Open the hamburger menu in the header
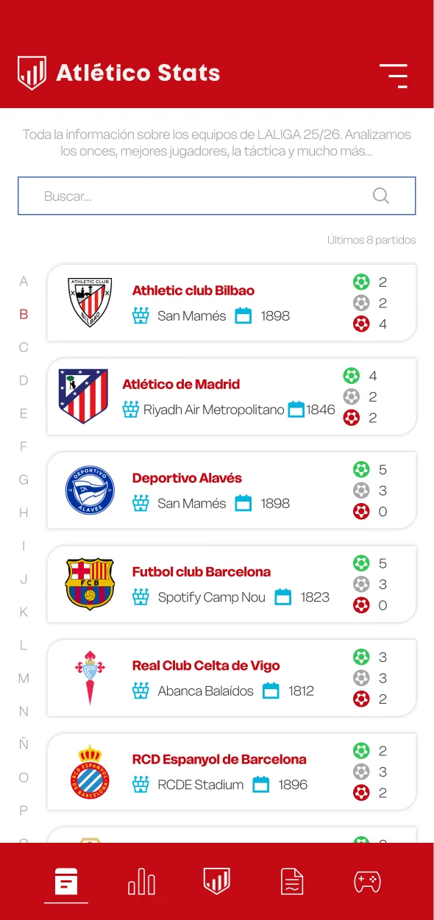This screenshot has width=434, height=920. (x=394, y=76)
